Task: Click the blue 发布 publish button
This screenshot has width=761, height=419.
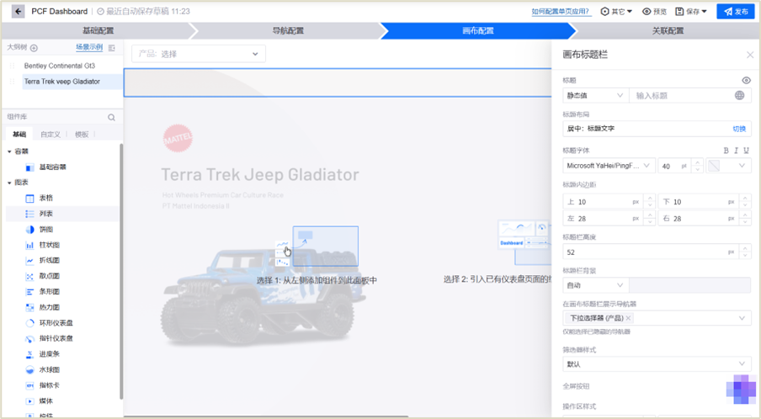Action: pos(735,12)
